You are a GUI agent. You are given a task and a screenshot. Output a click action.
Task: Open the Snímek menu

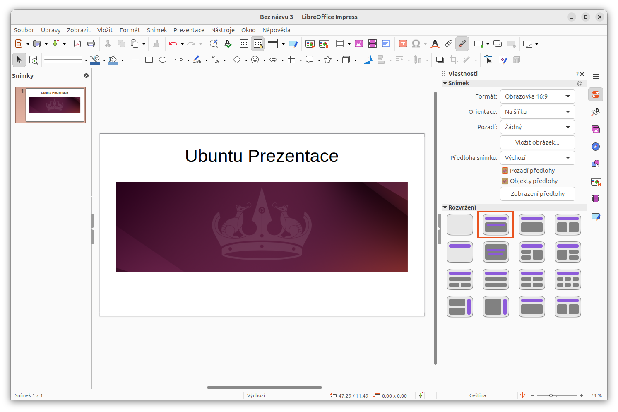(157, 30)
